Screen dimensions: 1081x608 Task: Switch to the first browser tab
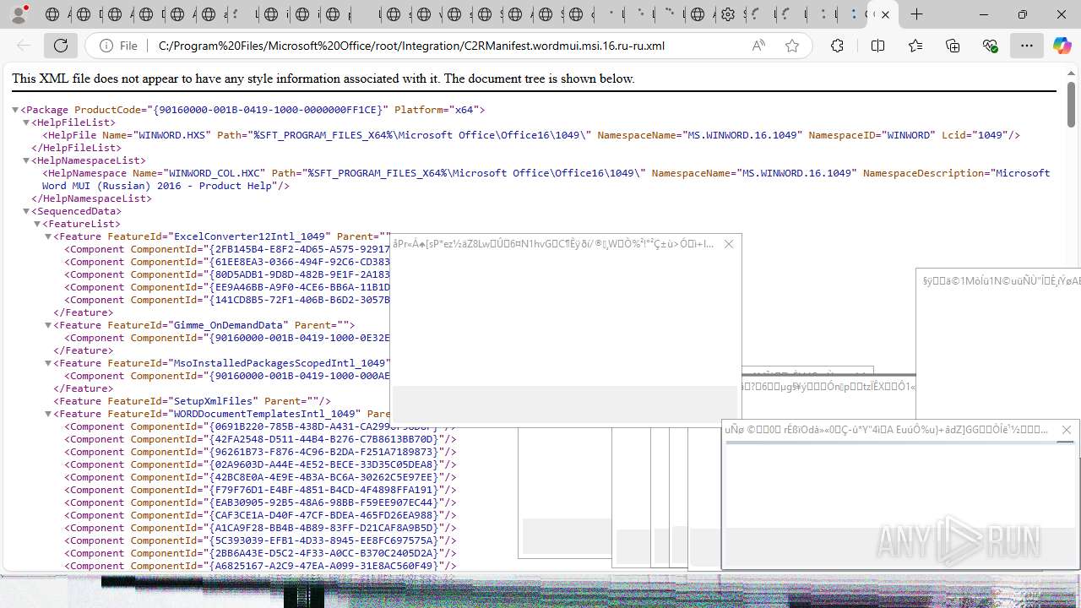point(52,14)
